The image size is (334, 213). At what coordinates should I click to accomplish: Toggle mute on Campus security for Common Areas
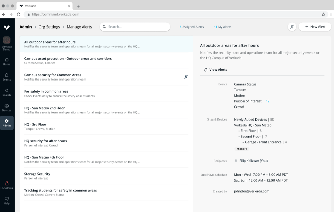point(186,76)
